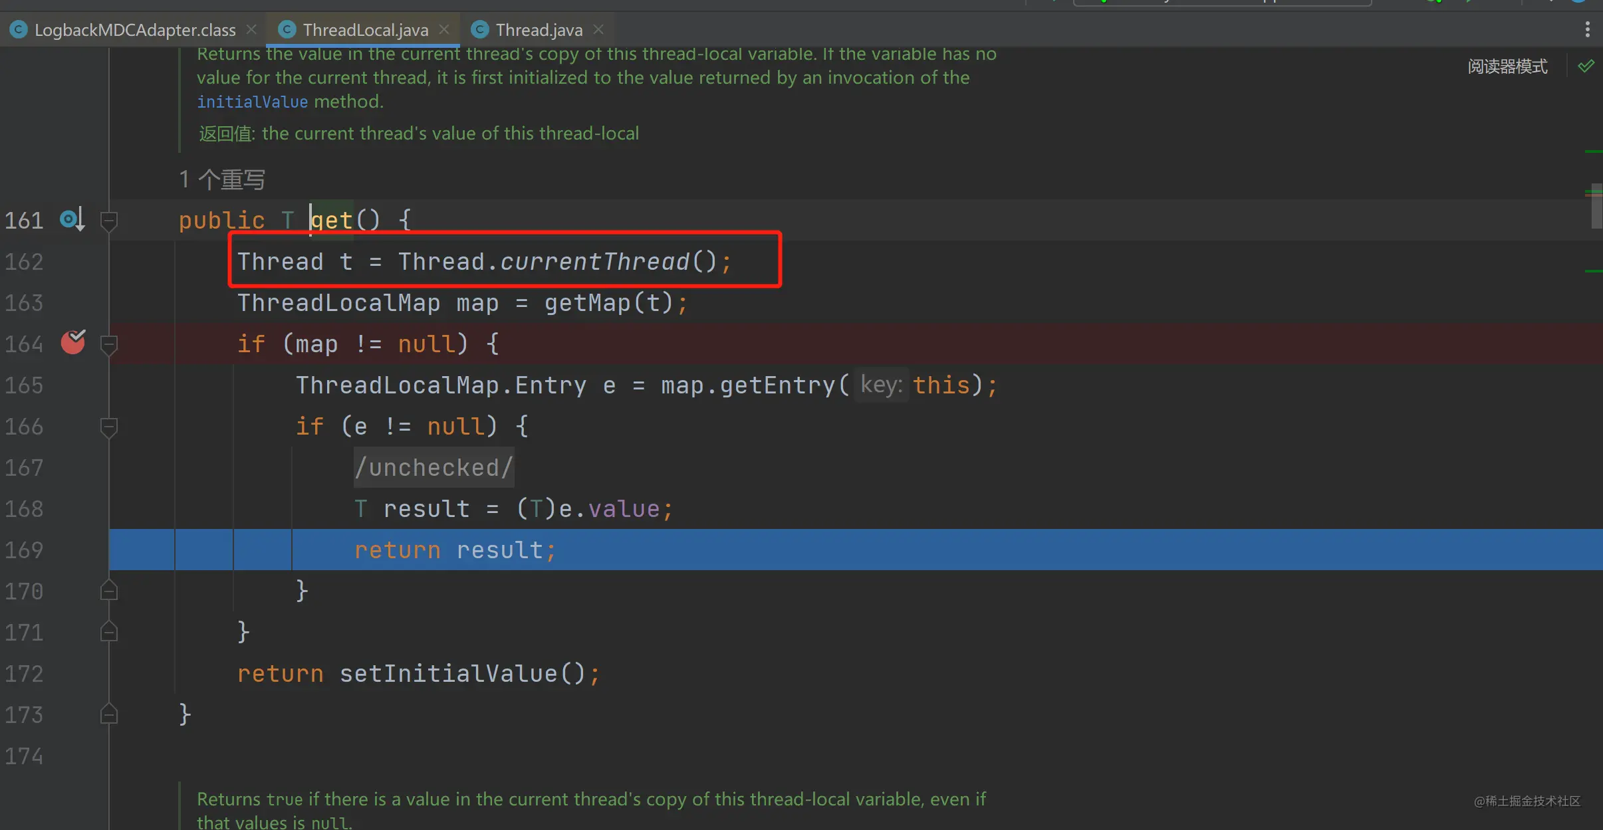Collapse the if (map != null) fold on line 164
This screenshot has height=830, width=1603.
pos(109,344)
